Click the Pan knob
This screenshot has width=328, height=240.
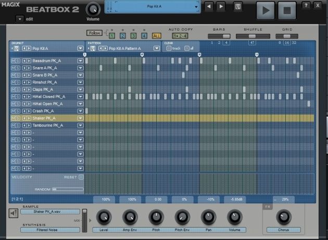[x=208, y=217]
